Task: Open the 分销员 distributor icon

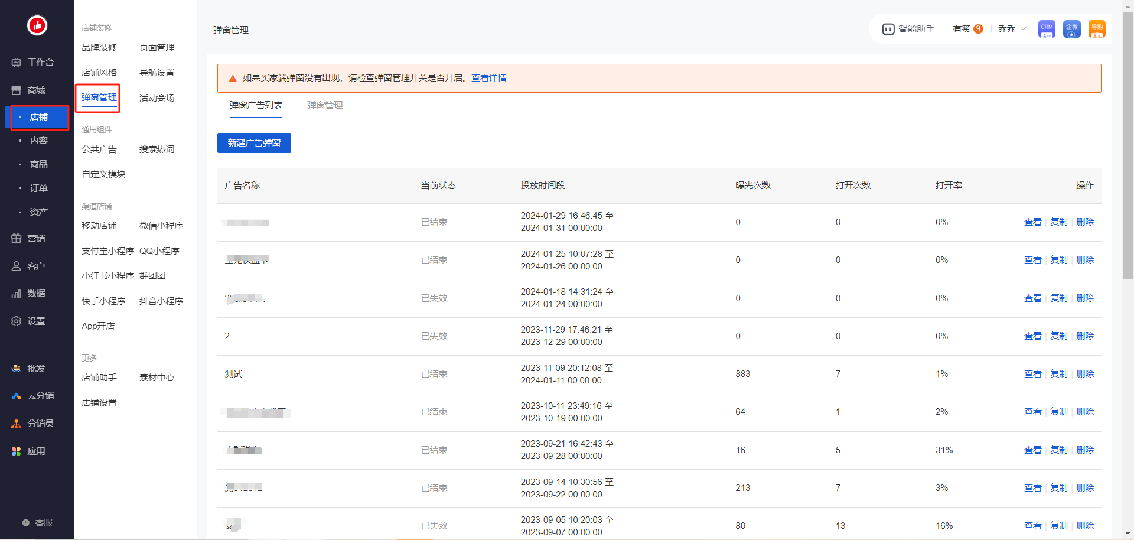Action: click(17, 424)
